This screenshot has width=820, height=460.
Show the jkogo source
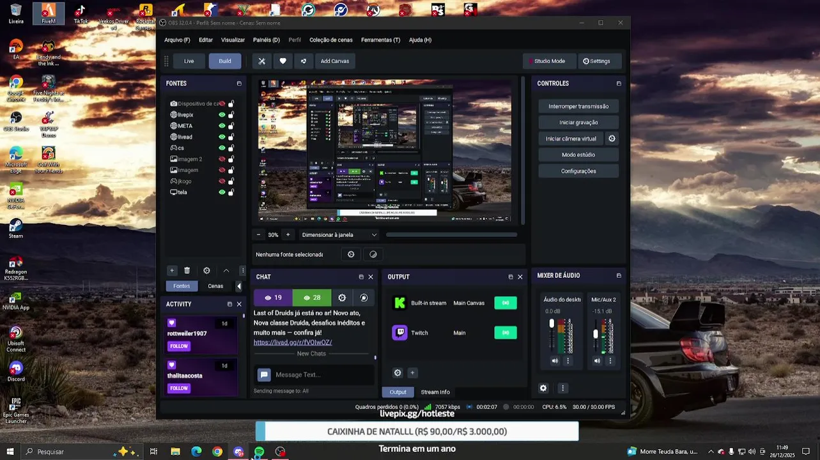pos(222,181)
